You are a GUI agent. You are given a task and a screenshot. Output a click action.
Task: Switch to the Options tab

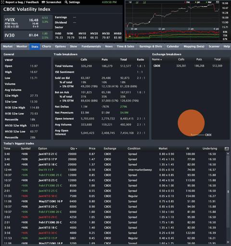point(60,47)
